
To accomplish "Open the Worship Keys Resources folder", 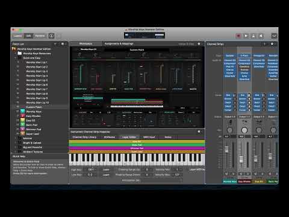I will click(x=37, y=54).
